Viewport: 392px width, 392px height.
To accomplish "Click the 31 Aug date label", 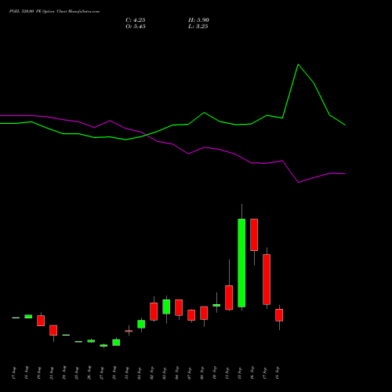I will pos(127,373).
